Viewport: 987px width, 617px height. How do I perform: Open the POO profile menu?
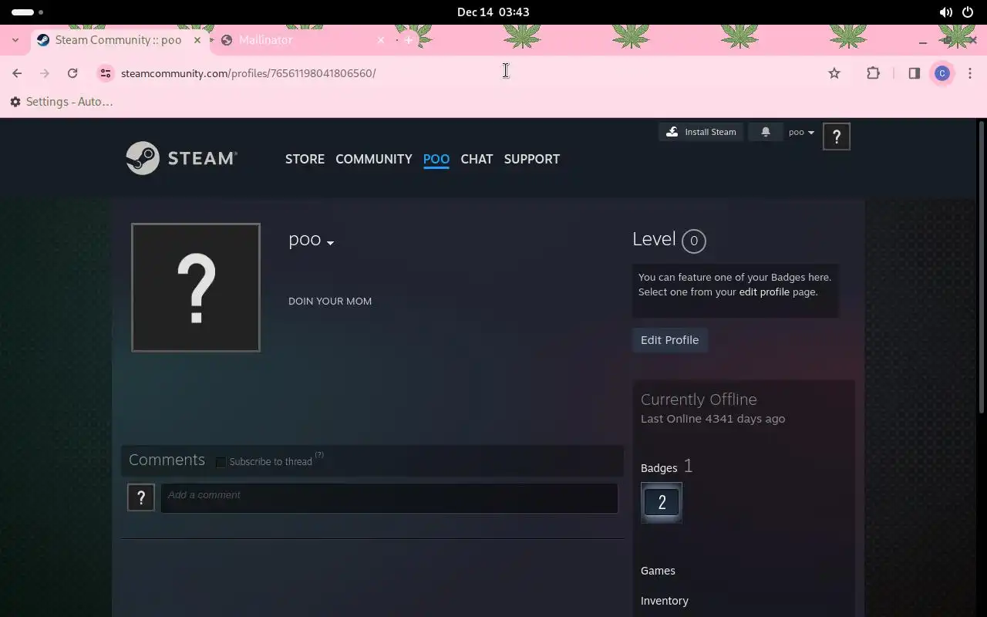tap(436, 159)
